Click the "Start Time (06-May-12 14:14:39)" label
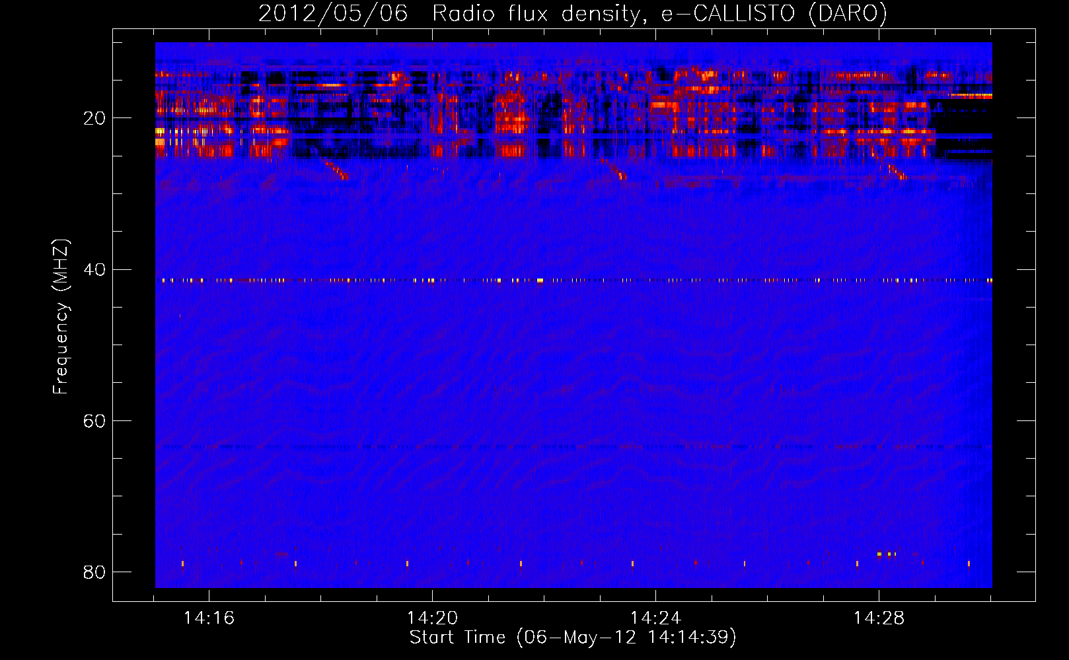The width and height of the screenshot is (1069, 660). point(573,638)
